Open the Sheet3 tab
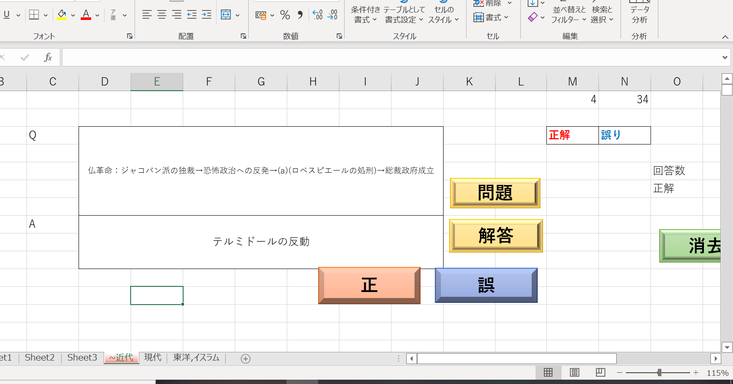The width and height of the screenshot is (733, 384). (82, 358)
